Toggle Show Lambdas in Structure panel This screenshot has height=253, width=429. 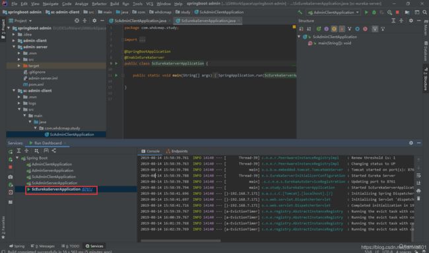[365, 29]
